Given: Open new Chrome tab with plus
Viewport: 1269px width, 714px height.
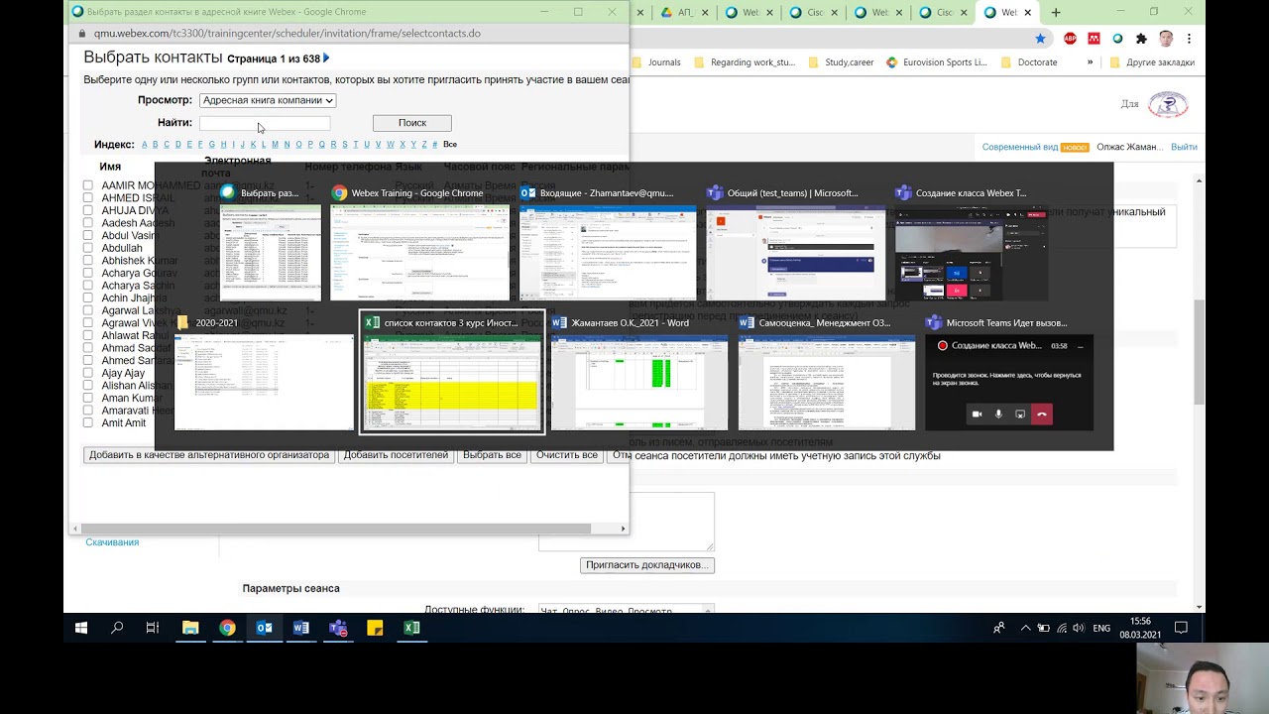Looking at the screenshot, I should 1056,13.
